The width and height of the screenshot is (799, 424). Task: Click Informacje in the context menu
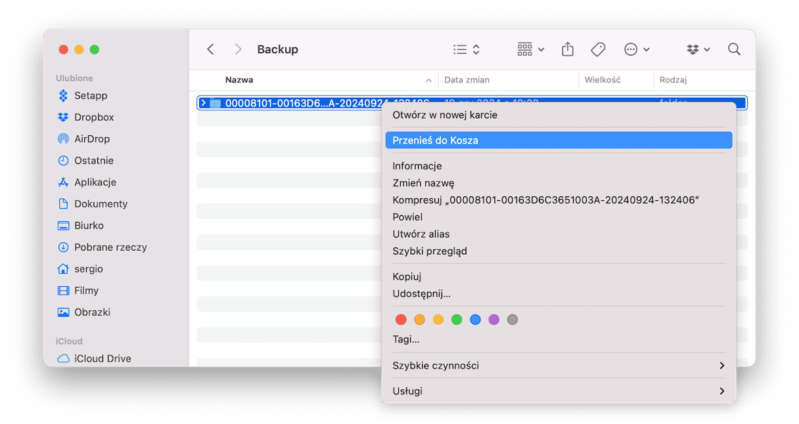tap(417, 166)
